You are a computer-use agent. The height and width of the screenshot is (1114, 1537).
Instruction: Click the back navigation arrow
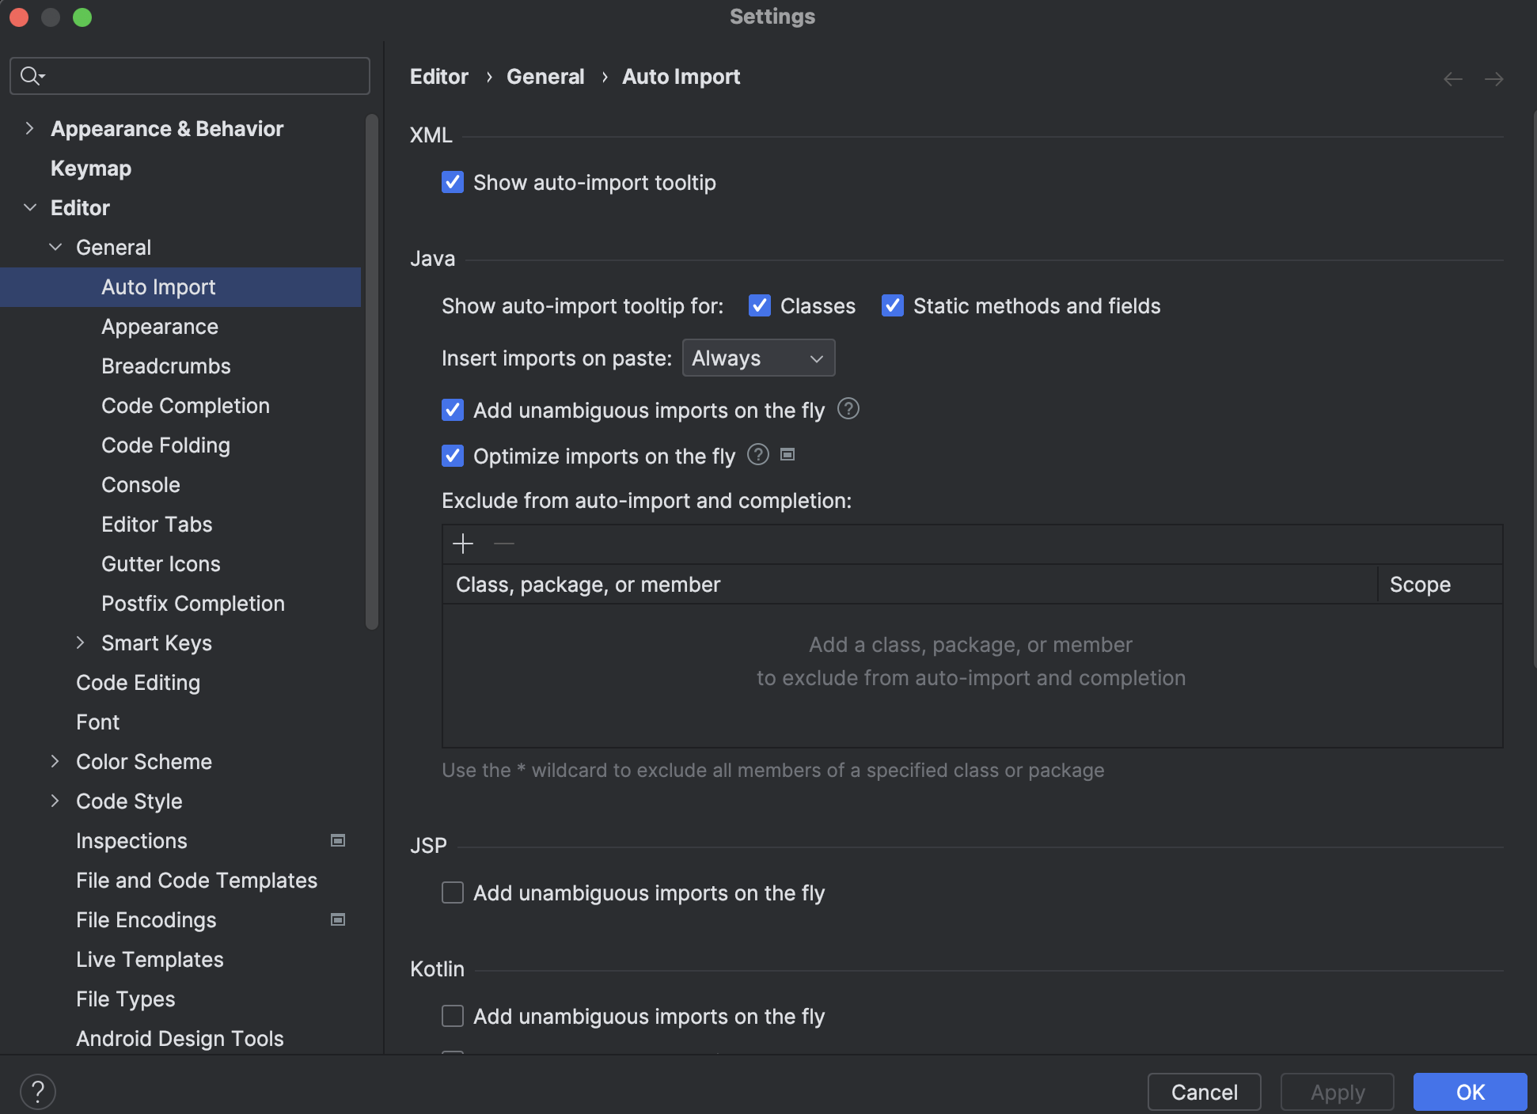coord(1452,78)
